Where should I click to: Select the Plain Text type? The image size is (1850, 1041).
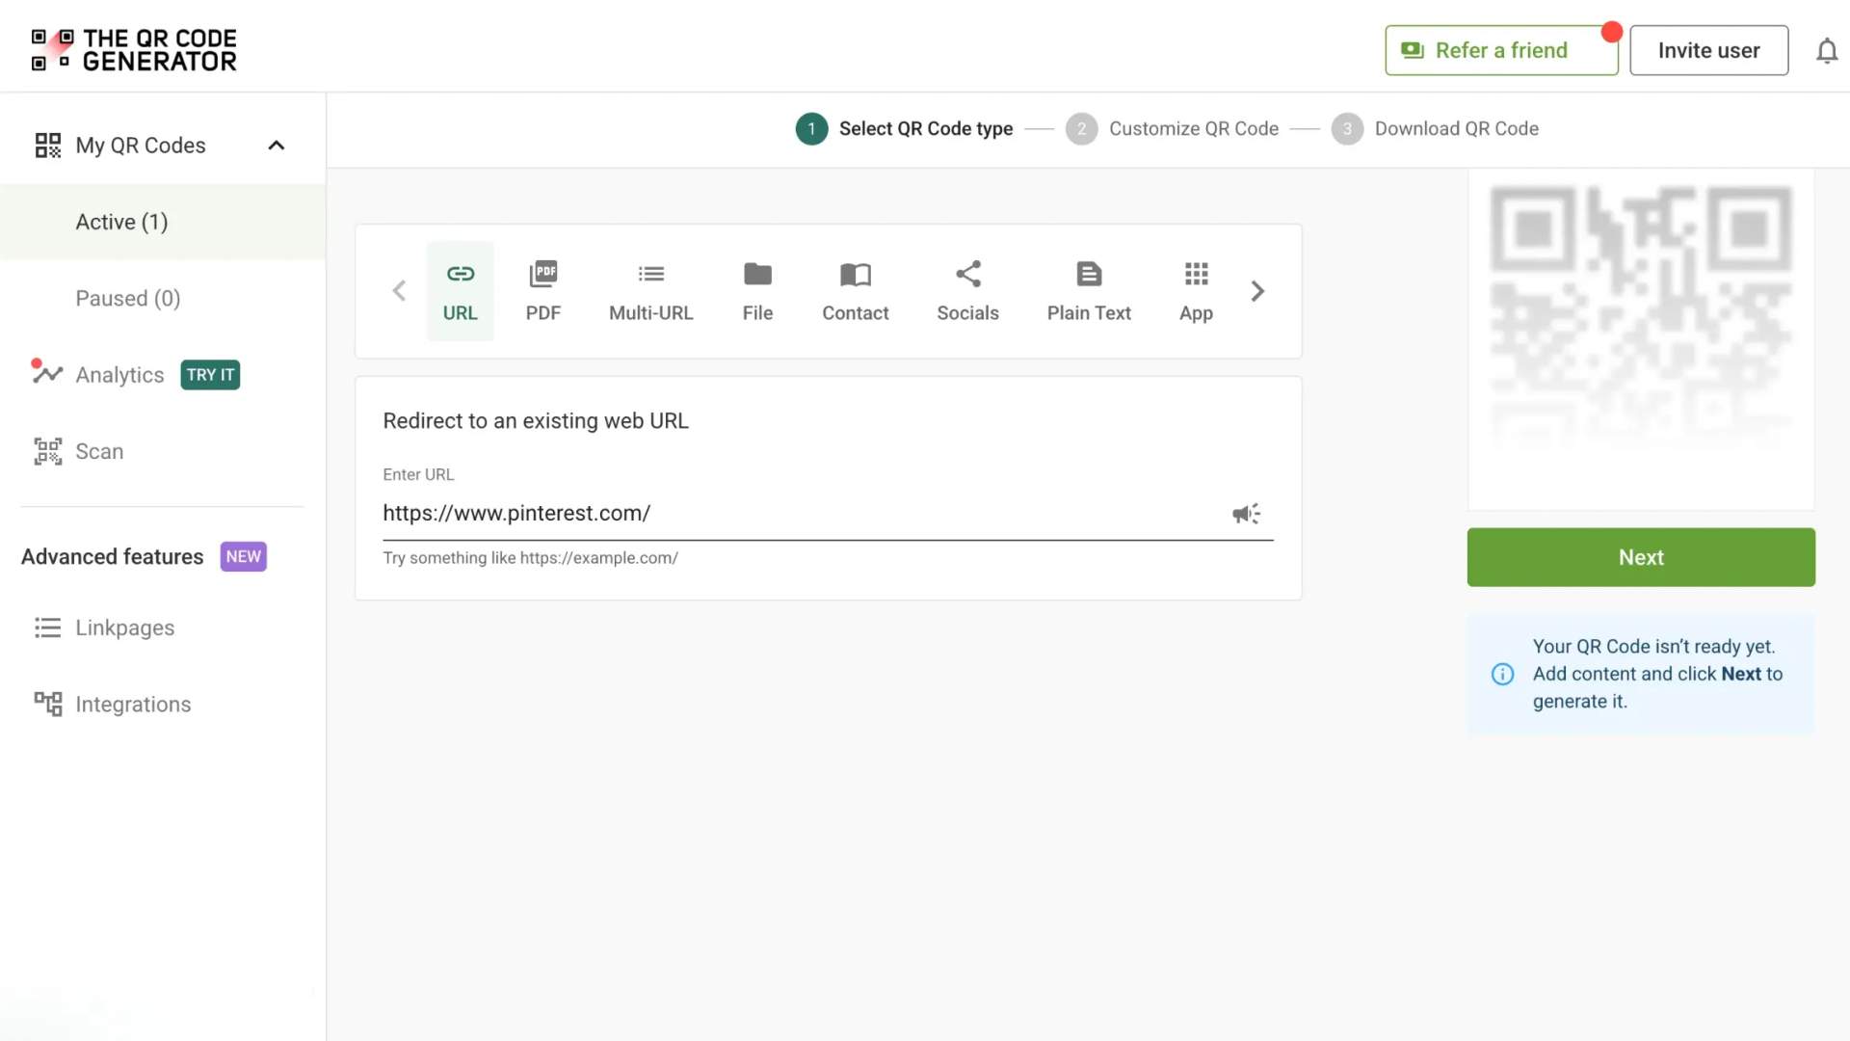coord(1089,291)
